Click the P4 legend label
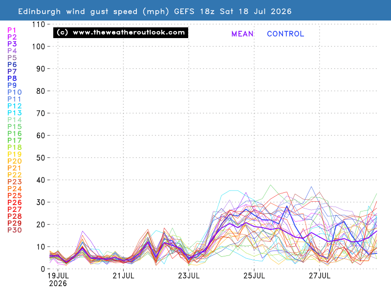Screen dimensions: 391x293 (x=12, y=51)
